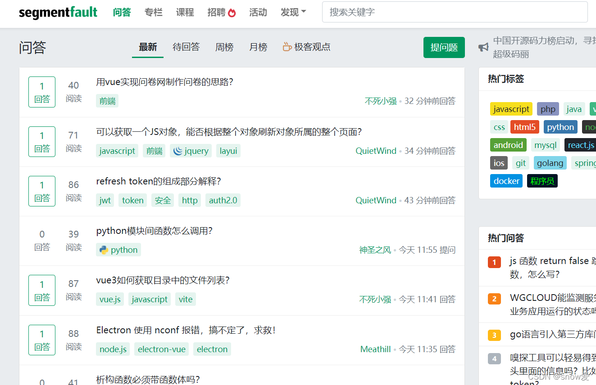Screen dimensions: 596x385
Task: Click user 不死小强 on the vue问卷 question
Action: (x=381, y=101)
